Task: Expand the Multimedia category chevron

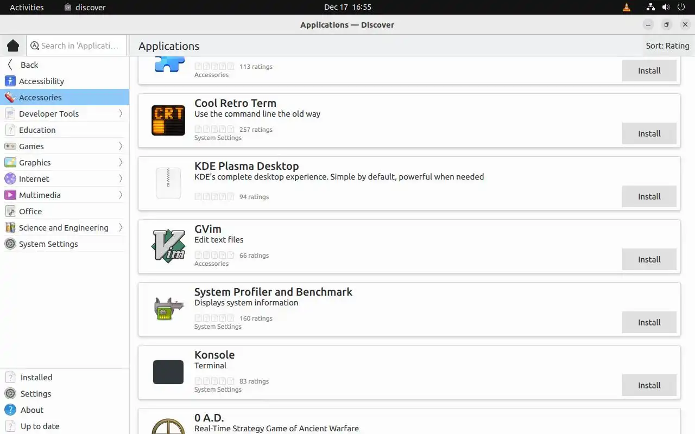Action: (x=121, y=195)
